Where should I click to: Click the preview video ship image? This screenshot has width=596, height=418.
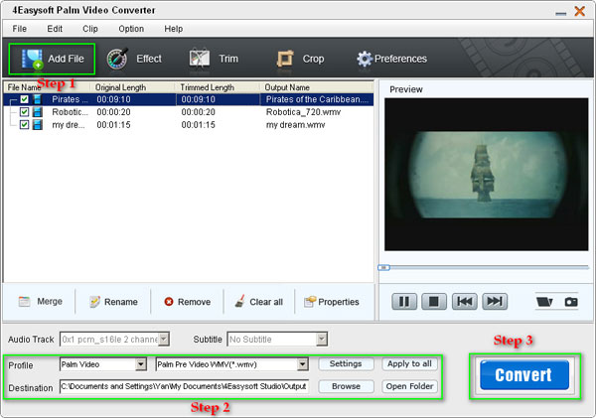pos(485,174)
